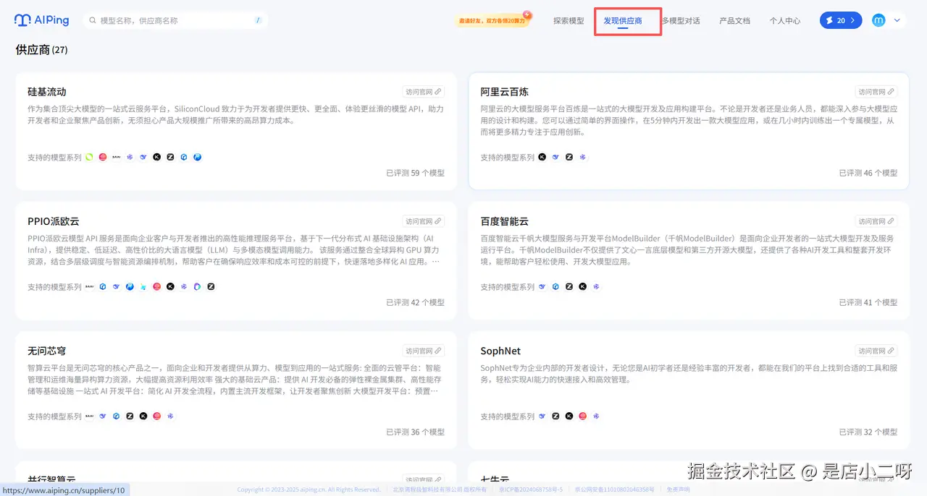
Task: Click '已评测 59 个模型' text
Action: (415, 173)
